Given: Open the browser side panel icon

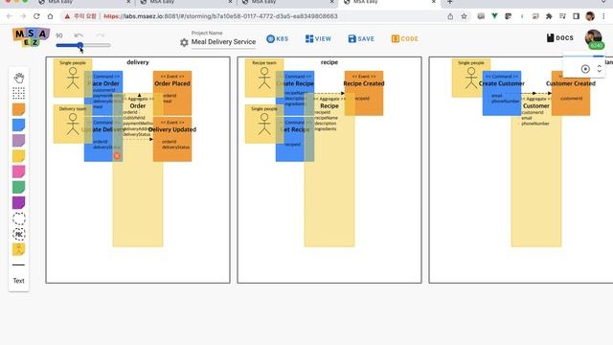Looking at the screenshot, I should (576, 16).
